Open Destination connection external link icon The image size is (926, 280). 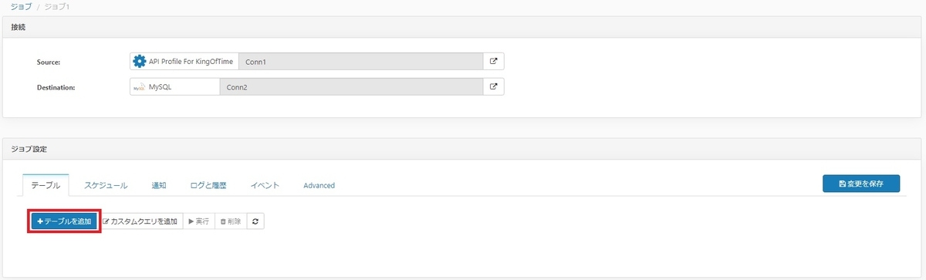coord(494,86)
